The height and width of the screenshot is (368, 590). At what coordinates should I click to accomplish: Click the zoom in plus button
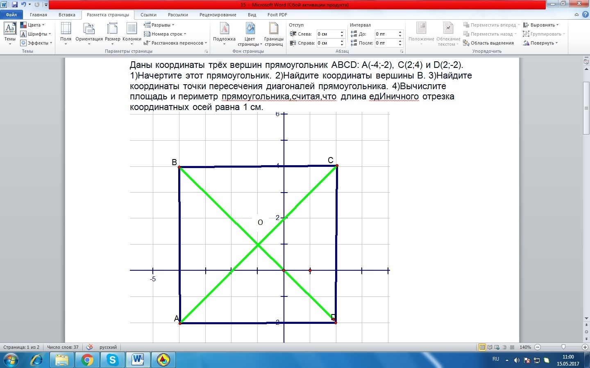[x=585, y=347]
